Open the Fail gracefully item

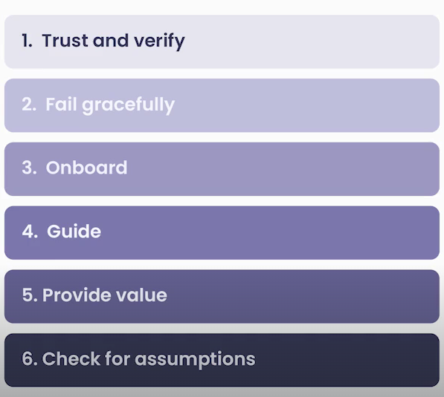click(x=222, y=105)
